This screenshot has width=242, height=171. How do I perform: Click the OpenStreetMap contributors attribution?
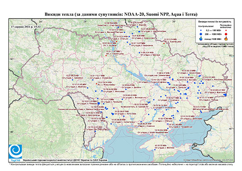(x=208, y=160)
